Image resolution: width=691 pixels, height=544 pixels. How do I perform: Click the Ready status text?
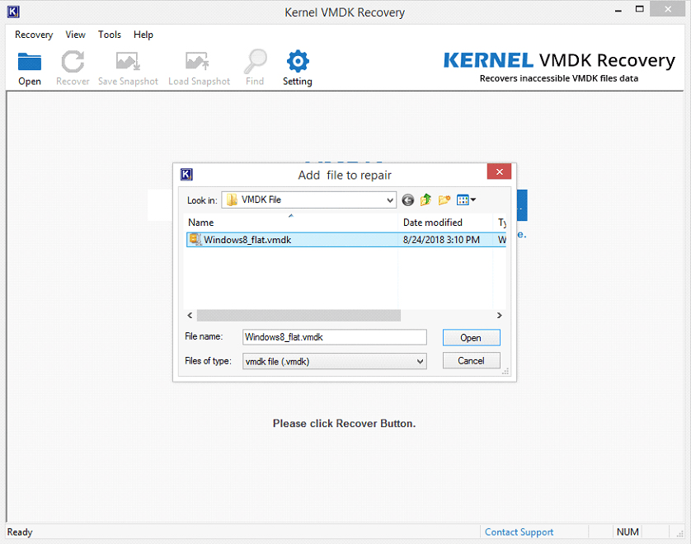tap(20, 532)
